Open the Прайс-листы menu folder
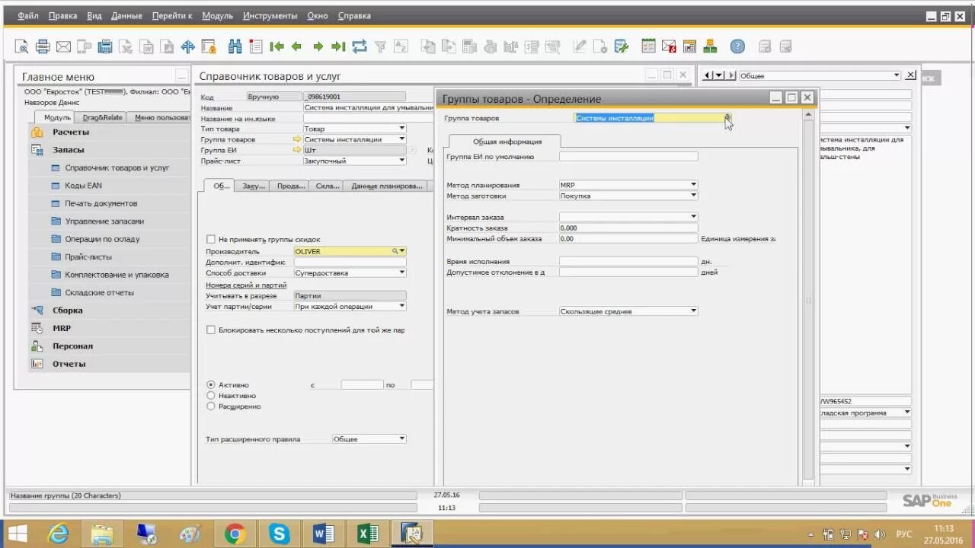The image size is (975, 548). [x=88, y=256]
